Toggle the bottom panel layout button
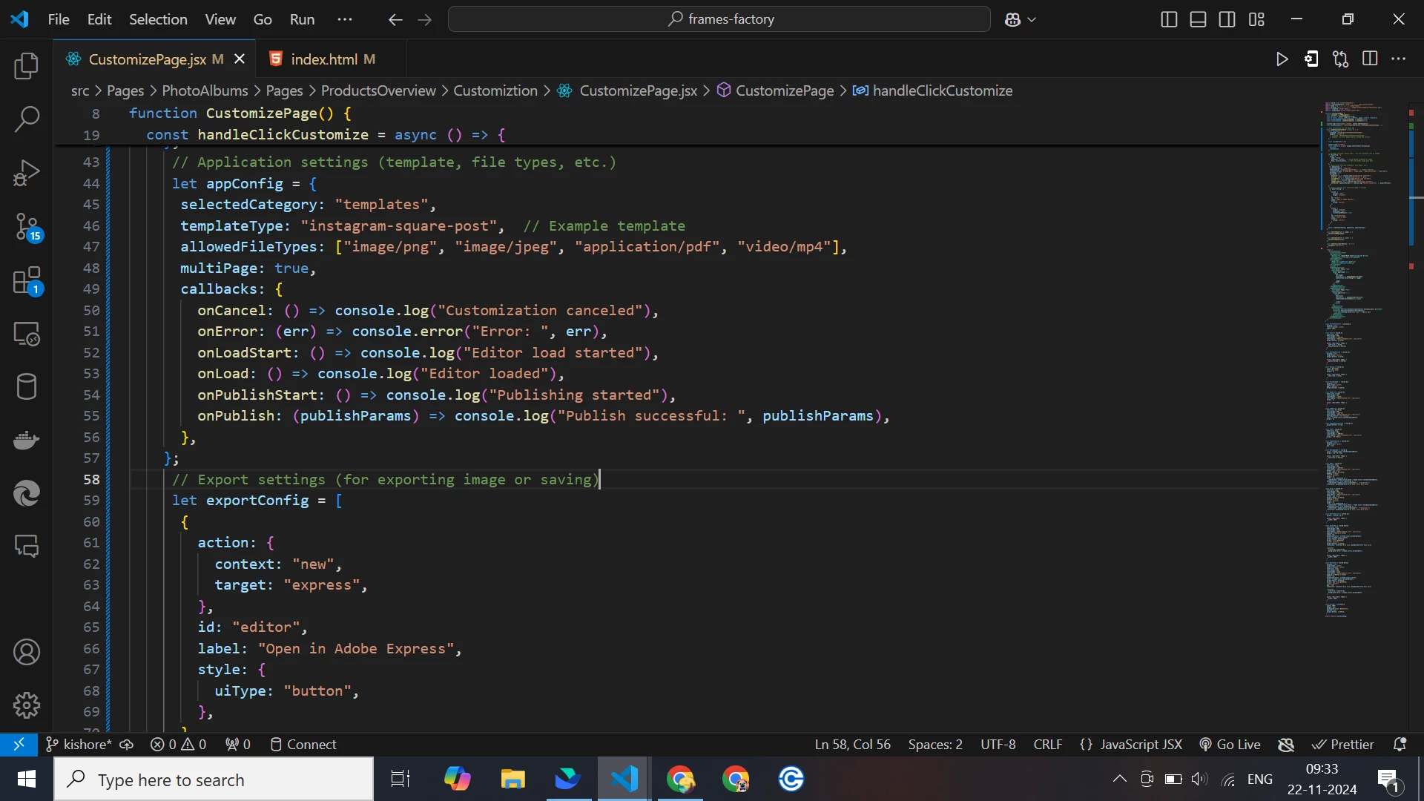The width and height of the screenshot is (1424, 801). [1198, 19]
